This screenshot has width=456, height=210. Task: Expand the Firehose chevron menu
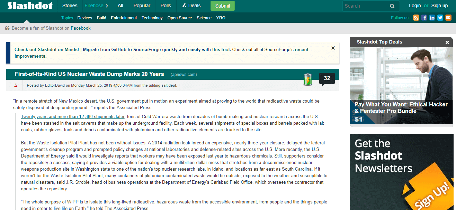pos(107,6)
